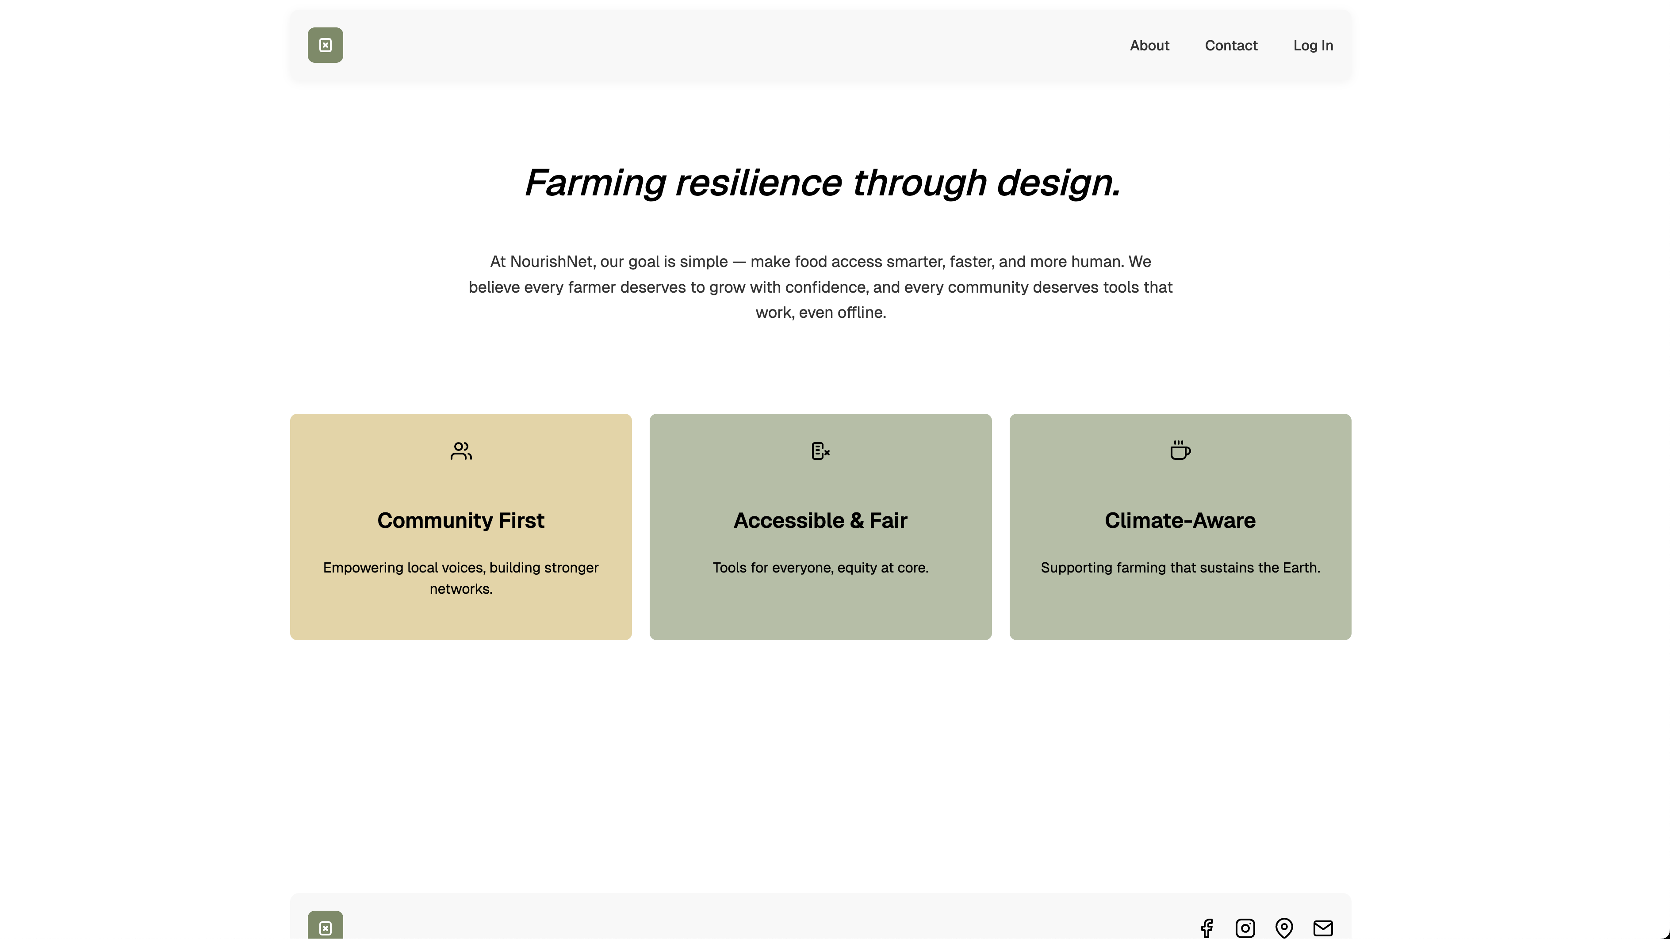
Task: Click the Supporting farming sustains Earth text
Action: coord(1180,568)
